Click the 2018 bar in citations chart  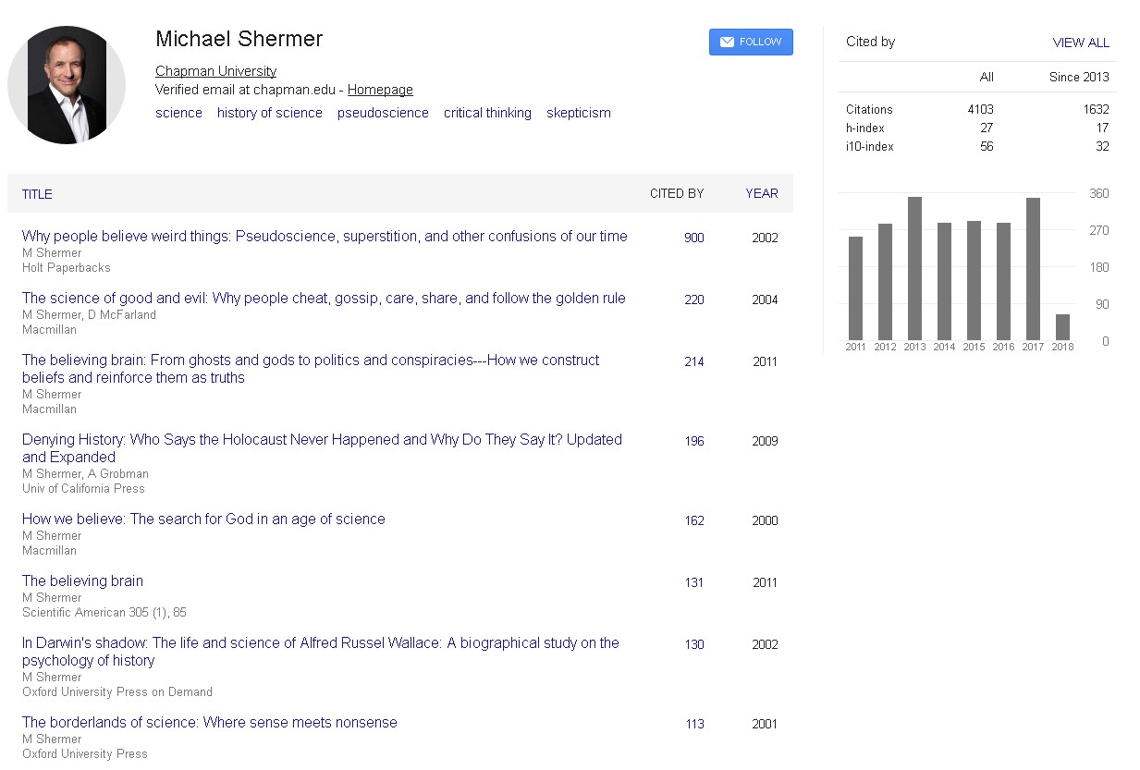coord(1062,327)
